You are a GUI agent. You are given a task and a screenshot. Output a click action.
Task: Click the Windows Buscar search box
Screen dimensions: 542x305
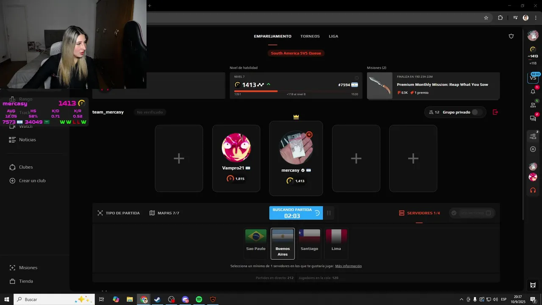pos(54,299)
